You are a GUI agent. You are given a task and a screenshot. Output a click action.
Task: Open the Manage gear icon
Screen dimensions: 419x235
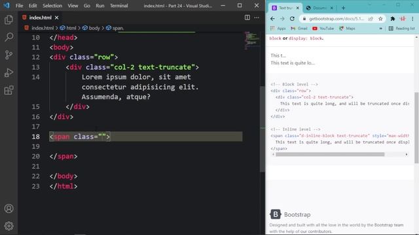(x=9, y=226)
